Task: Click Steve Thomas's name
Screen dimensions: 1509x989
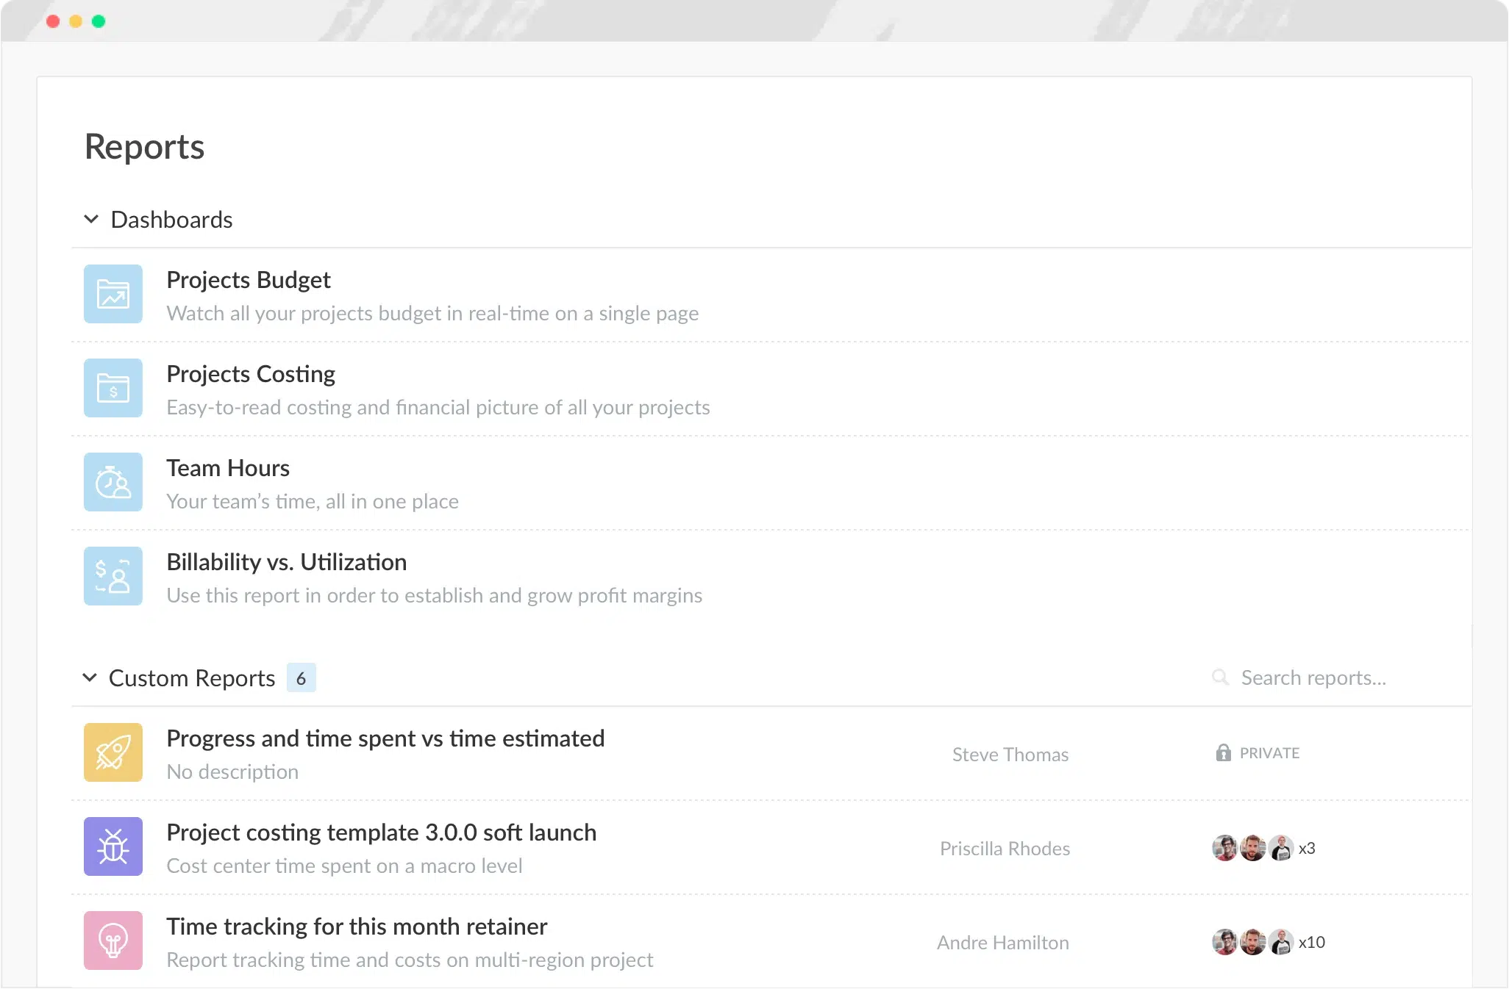Action: 1010,754
